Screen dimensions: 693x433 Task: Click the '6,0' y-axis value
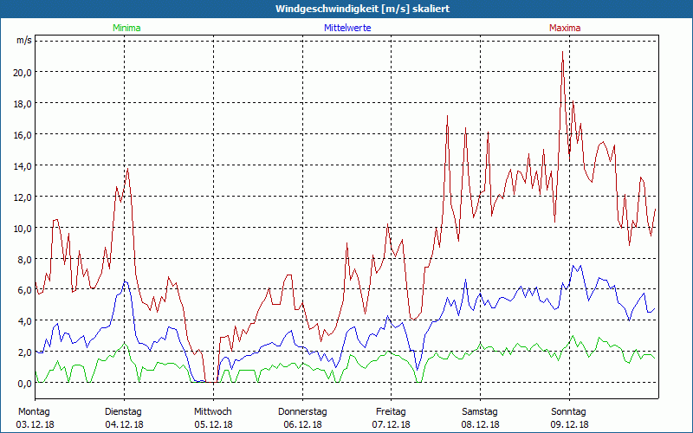click(x=24, y=290)
